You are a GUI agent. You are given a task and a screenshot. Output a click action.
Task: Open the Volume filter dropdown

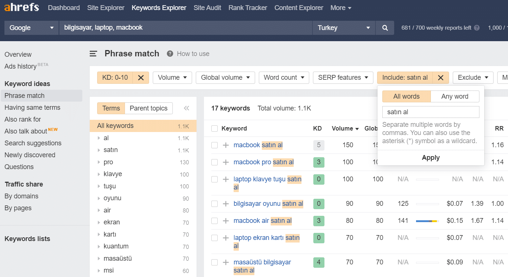(x=172, y=78)
